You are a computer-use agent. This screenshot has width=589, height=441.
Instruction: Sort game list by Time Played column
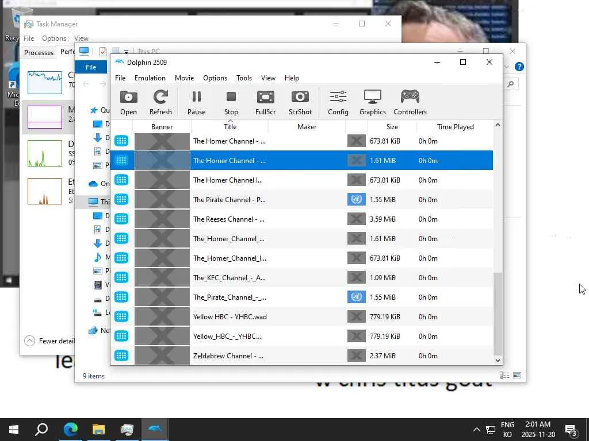point(456,127)
